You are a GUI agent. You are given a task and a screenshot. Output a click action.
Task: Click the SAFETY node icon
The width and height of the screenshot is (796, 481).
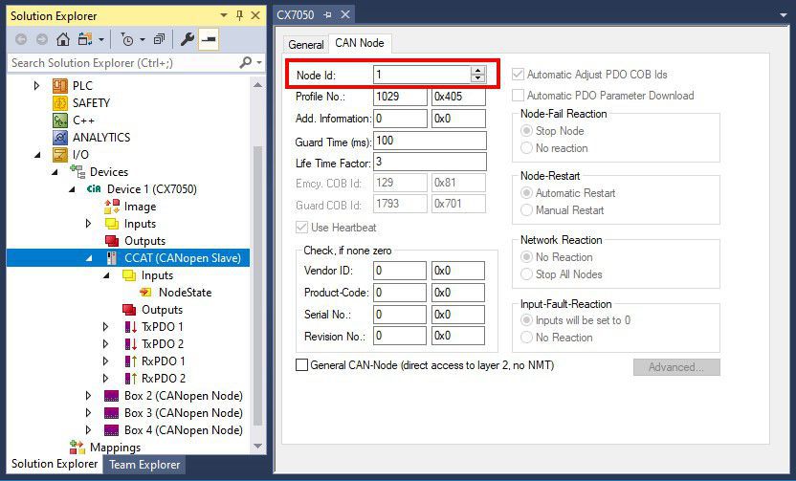(x=60, y=103)
